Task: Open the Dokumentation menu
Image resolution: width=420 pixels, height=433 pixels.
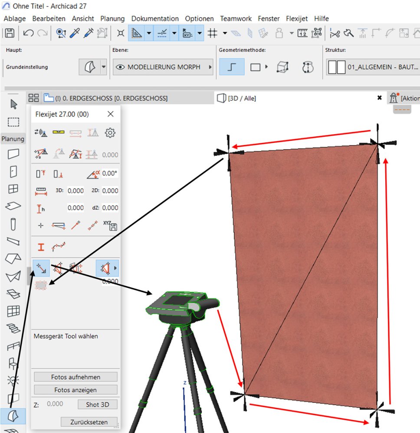Action: pyautogui.click(x=155, y=19)
